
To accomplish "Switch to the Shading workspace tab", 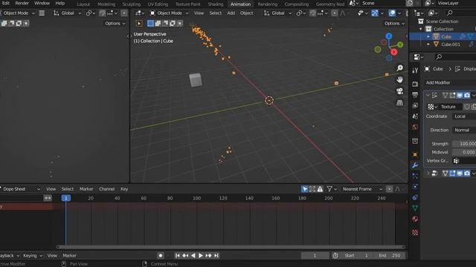I will click(216, 4).
